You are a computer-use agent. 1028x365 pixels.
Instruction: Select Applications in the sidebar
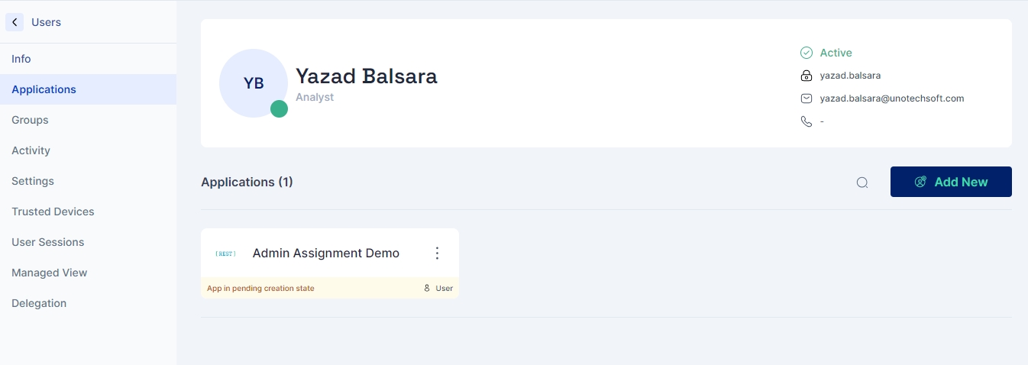click(x=44, y=89)
